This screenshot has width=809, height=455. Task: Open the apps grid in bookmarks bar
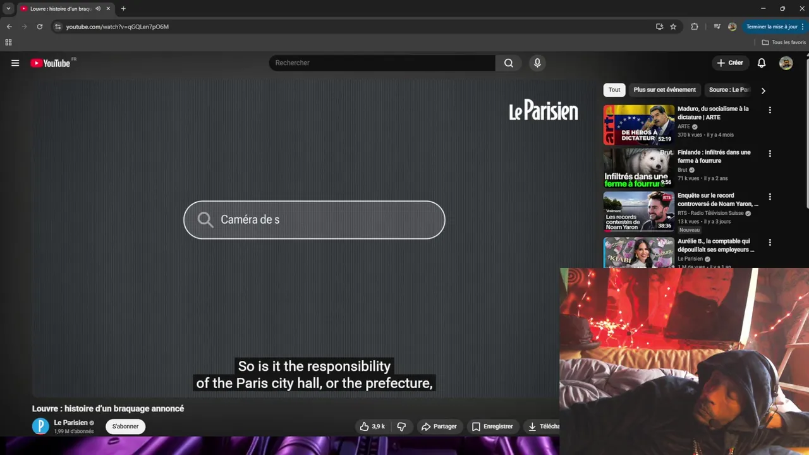point(8,42)
